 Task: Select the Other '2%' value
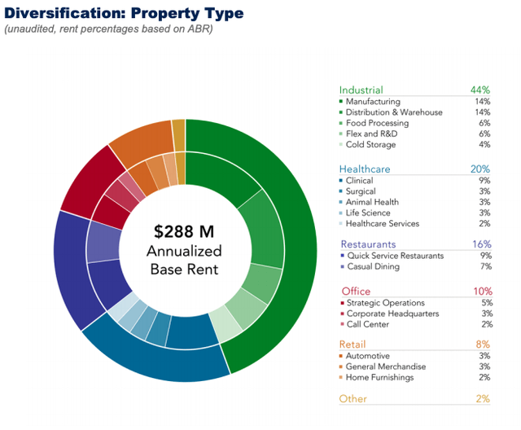click(x=483, y=399)
